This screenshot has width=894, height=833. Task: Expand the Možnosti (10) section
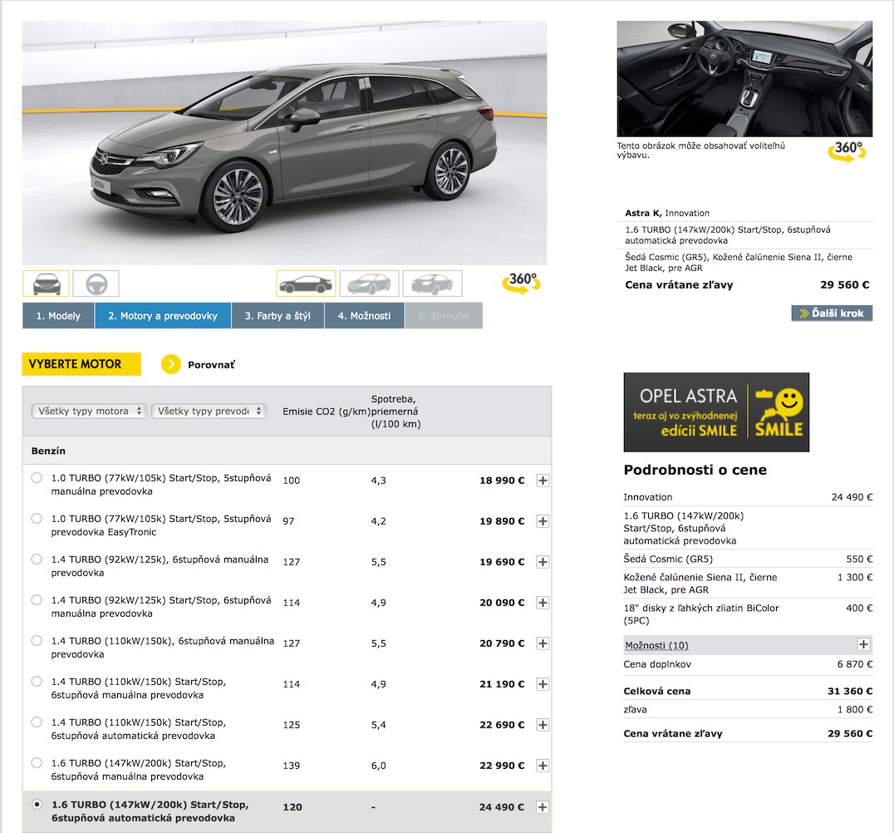tap(863, 645)
